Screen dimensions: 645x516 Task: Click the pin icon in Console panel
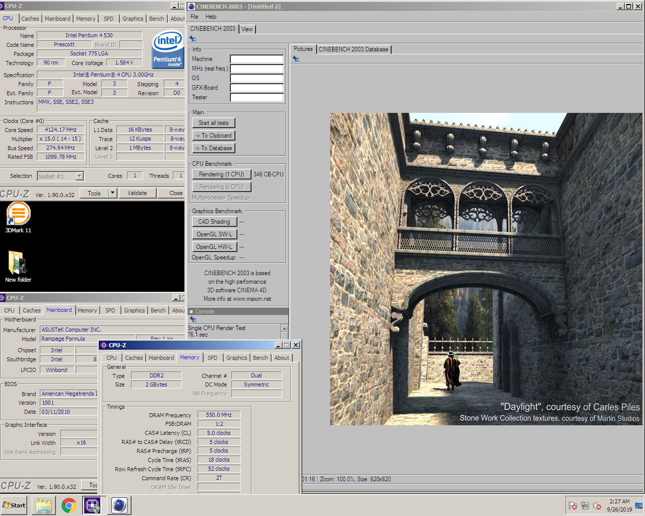(192, 319)
